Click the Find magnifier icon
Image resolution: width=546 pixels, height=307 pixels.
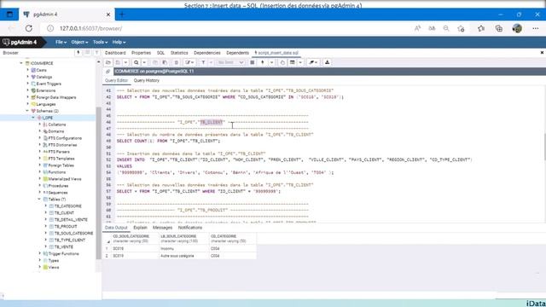tap(136, 62)
